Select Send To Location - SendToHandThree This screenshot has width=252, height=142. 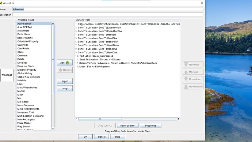pyautogui.click(x=128, y=45)
